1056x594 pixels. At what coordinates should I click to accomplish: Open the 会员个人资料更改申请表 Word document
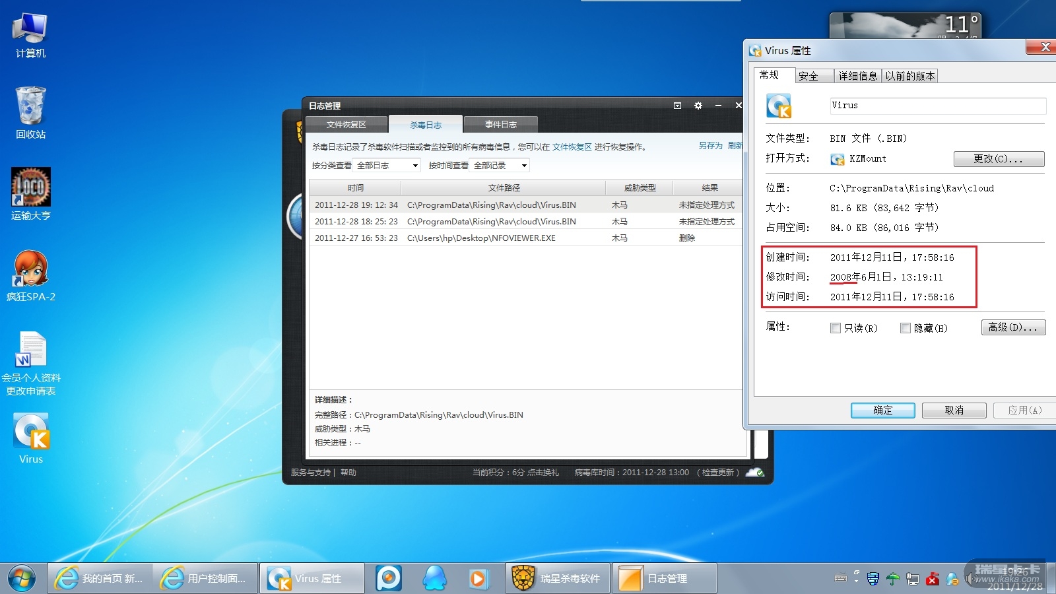pyautogui.click(x=30, y=364)
